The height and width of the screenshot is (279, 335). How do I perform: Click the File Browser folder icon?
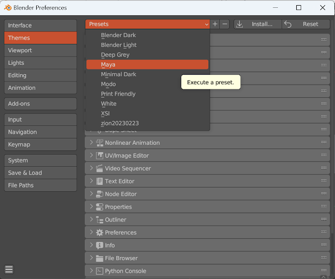[x=99, y=258]
